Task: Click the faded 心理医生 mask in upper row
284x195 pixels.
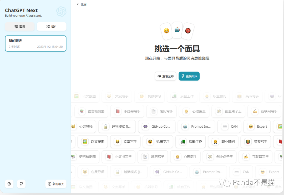Action: [194, 111]
